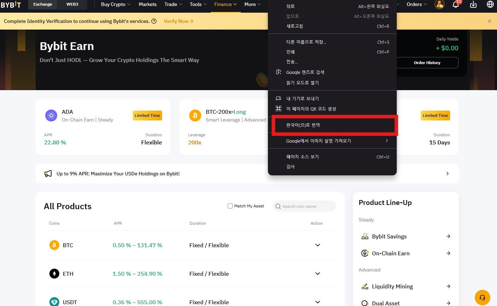The image size is (497, 306).
Task: Open the Tools dropdown menu
Action: tap(198, 4)
